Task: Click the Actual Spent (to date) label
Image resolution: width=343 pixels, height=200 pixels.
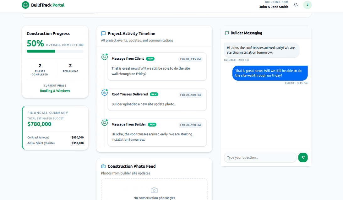Action: (x=41, y=143)
